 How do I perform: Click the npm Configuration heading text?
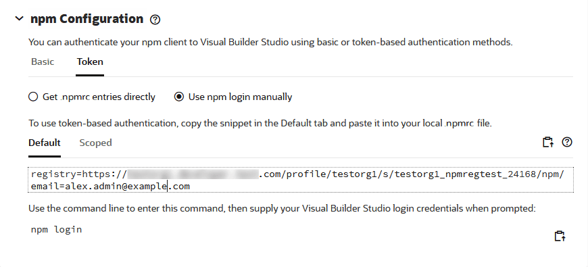(87, 19)
